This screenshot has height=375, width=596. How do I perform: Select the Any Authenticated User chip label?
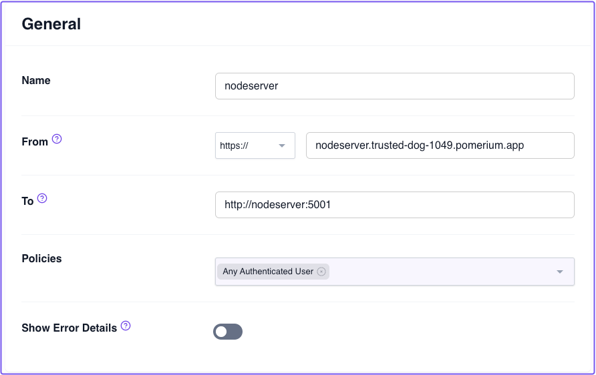[x=268, y=272]
